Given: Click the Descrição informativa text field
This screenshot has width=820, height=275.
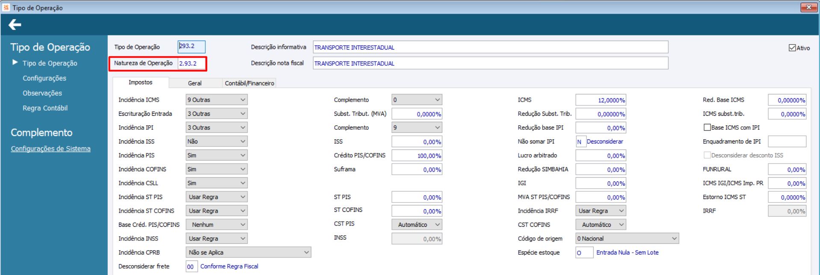Looking at the screenshot, I should click(x=490, y=47).
